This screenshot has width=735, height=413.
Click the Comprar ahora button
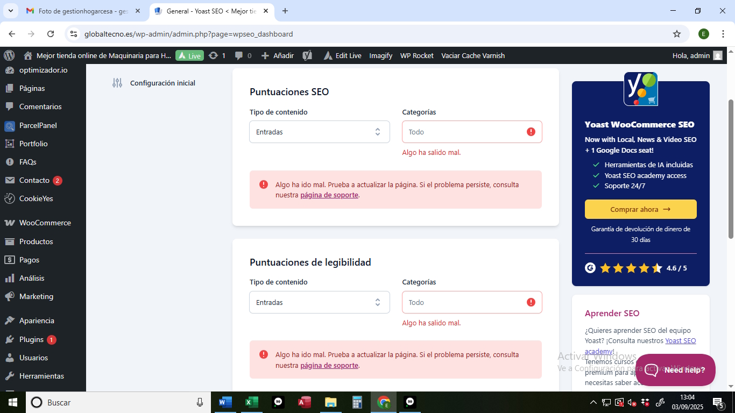click(x=640, y=209)
